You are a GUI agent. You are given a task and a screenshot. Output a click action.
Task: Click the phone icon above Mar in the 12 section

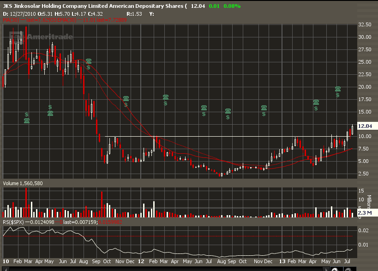[x=165, y=97]
